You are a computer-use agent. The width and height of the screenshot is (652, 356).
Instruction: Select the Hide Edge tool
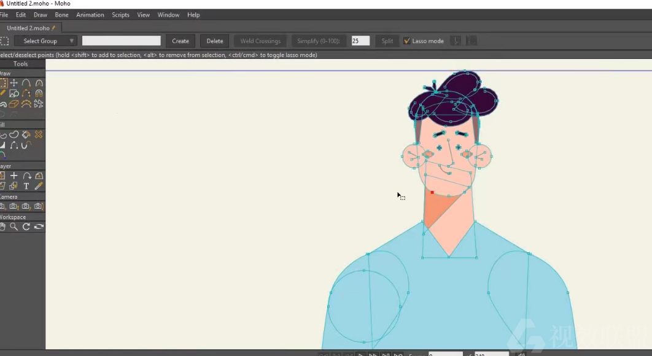(x=14, y=145)
